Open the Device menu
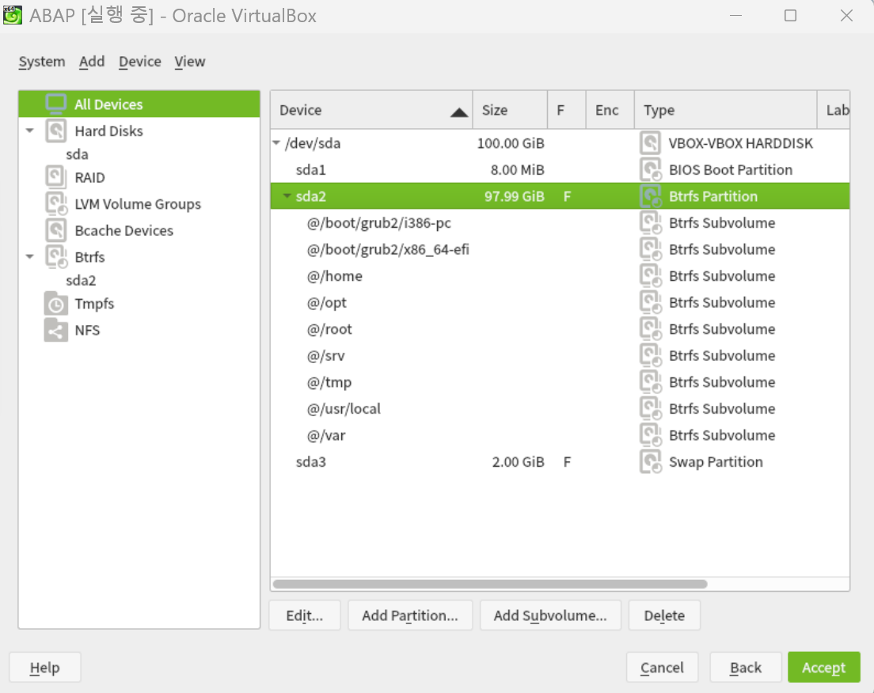This screenshot has width=874, height=693. tap(140, 61)
